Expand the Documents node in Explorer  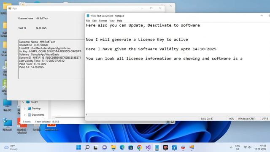tap(25, 115)
